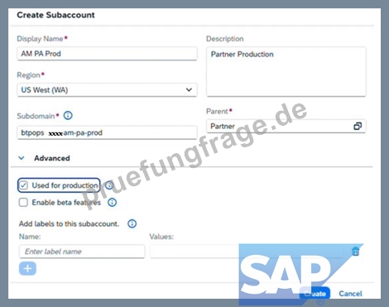Delete label row with trash icon
Screen dimensions: 389x307
click(x=356, y=252)
